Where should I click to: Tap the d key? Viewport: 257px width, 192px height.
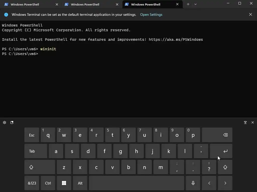click(x=88, y=151)
